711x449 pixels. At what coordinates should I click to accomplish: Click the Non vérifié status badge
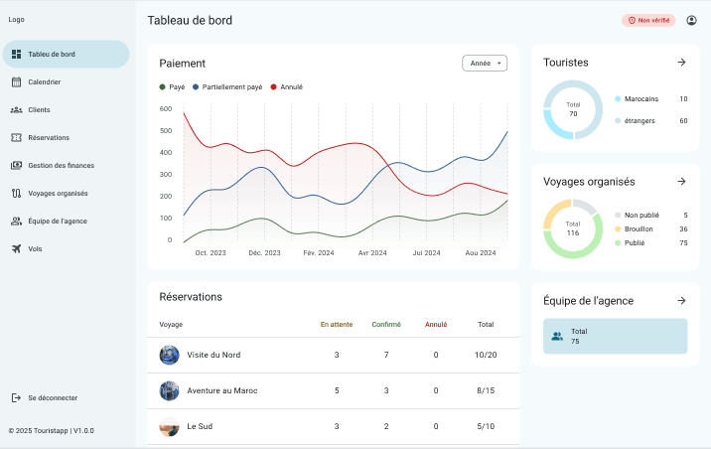tap(648, 20)
